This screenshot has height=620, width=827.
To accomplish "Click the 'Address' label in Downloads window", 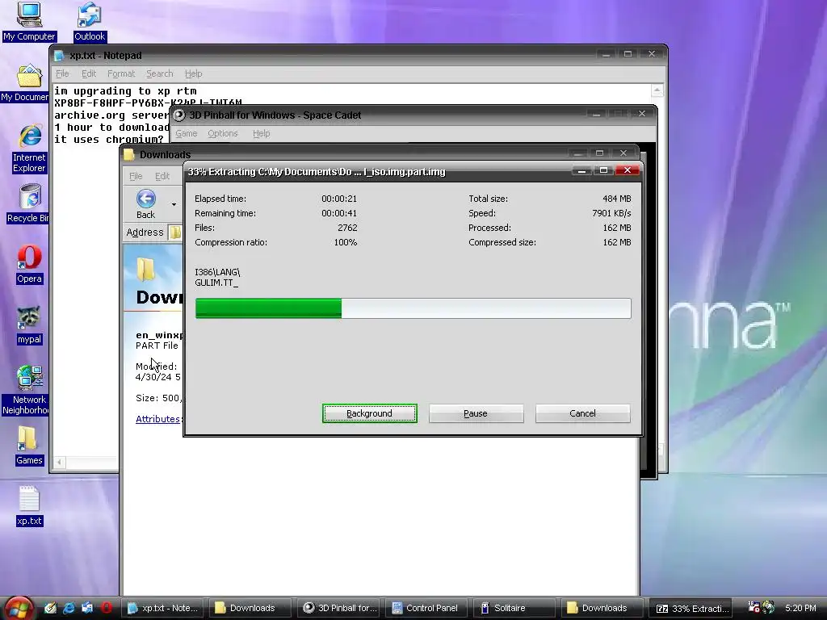I will click(x=145, y=232).
